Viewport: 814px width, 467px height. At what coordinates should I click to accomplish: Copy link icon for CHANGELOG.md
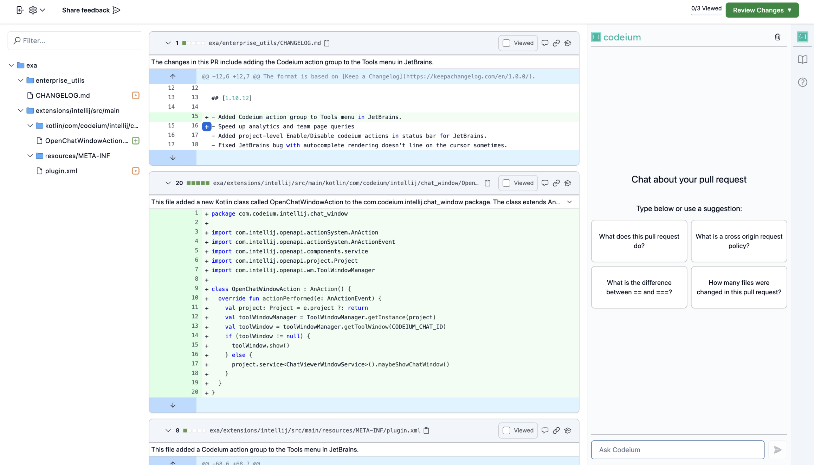556,43
